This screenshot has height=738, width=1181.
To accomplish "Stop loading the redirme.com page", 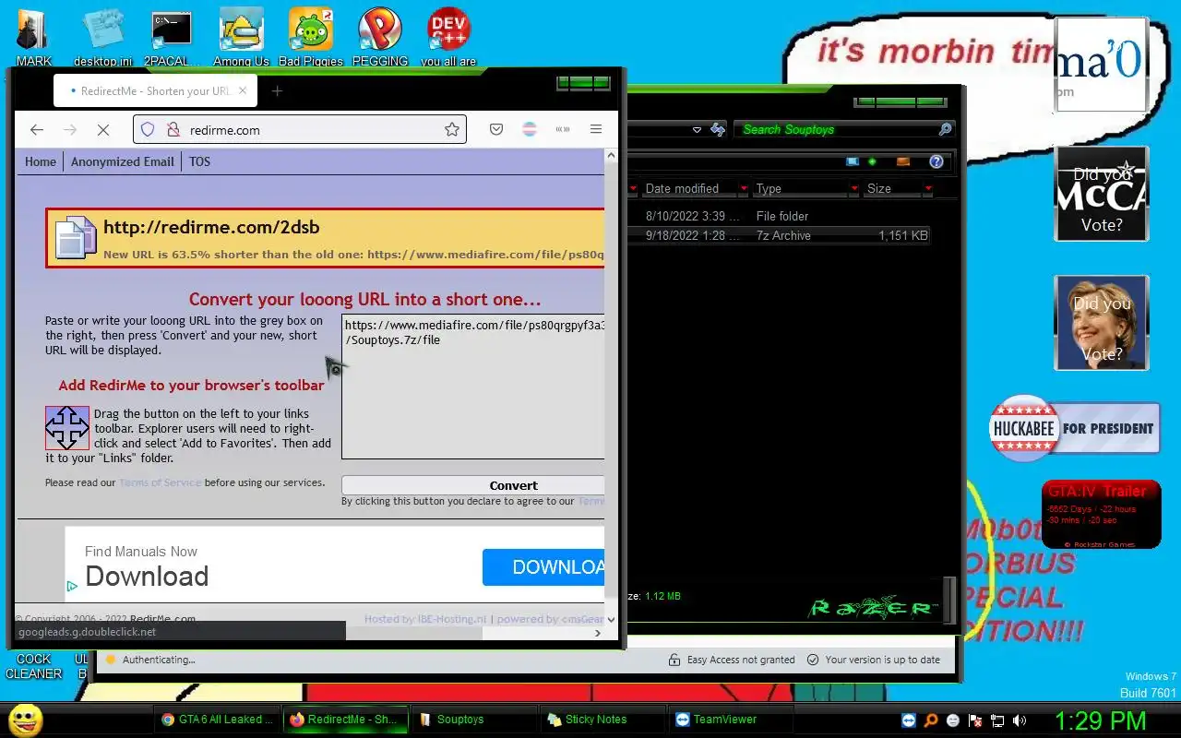I will 102,130.
